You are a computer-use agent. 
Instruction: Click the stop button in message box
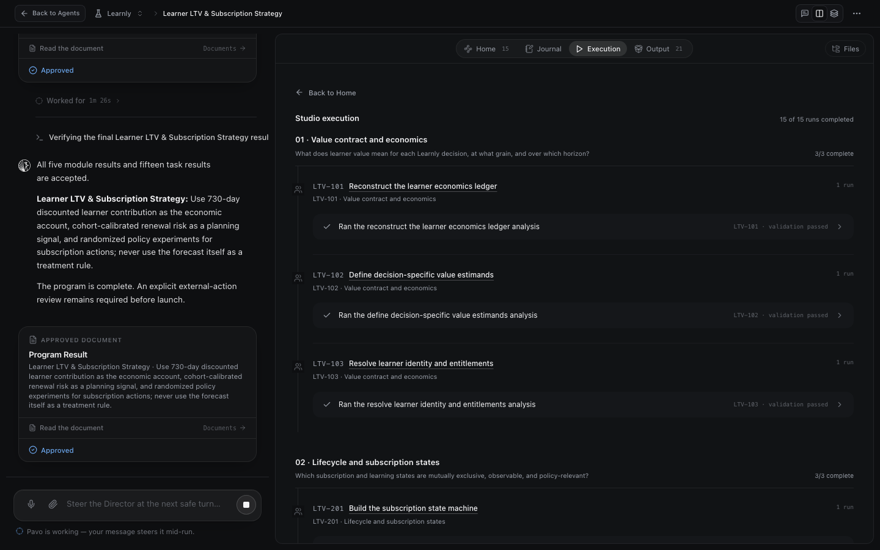(246, 505)
